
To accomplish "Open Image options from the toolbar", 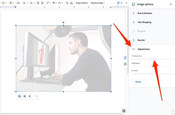I will (x=82, y=3).
